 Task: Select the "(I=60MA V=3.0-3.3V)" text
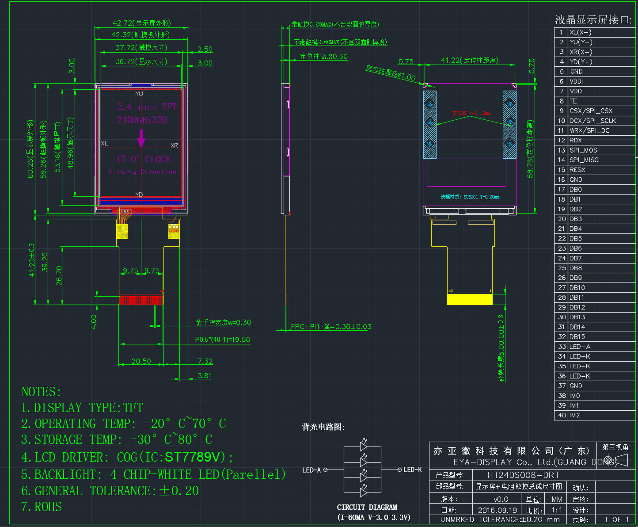click(374, 517)
